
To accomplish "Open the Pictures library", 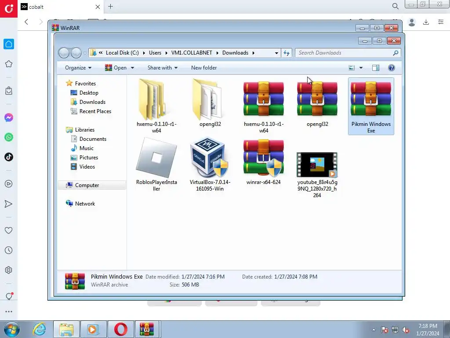I will point(88,157).
